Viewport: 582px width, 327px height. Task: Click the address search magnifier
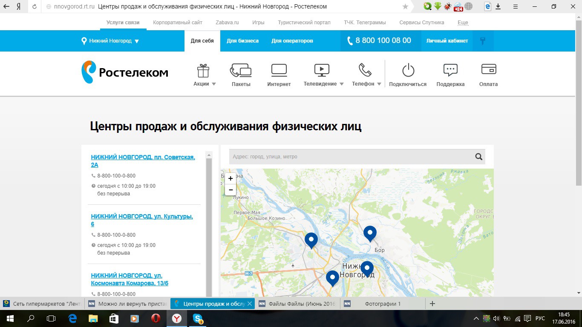point(479,157)
